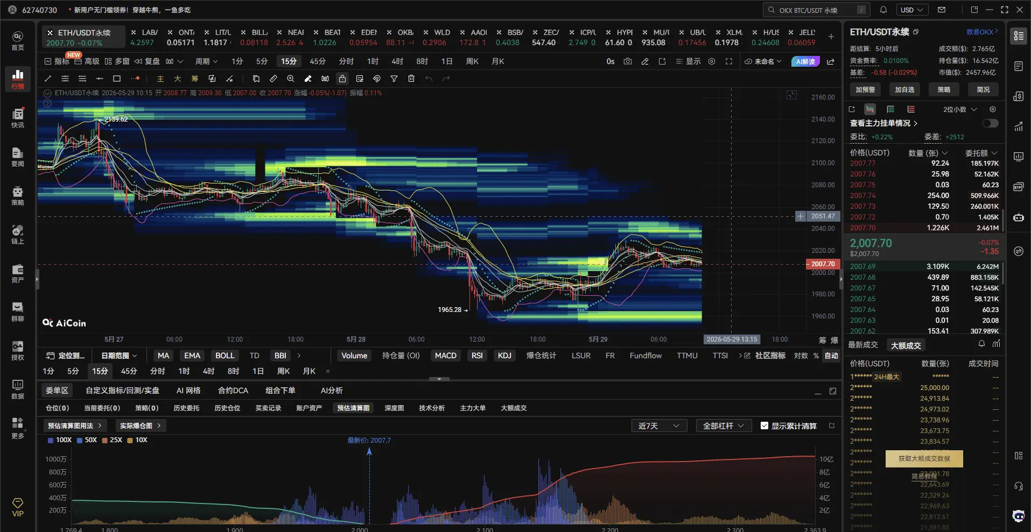
Task: Click the AI解读 button
Action: click(x=805, y=61)
